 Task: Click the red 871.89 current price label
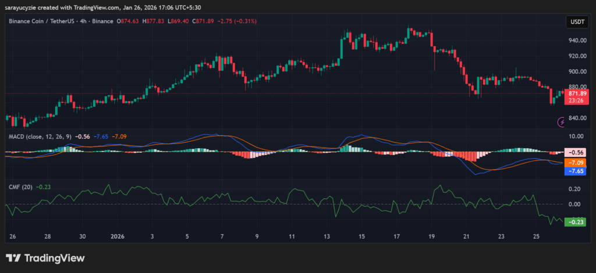577,94
